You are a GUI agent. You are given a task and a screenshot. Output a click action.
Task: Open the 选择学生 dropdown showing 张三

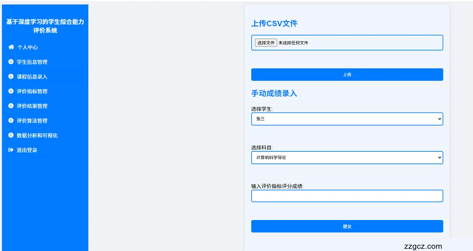coord(347,119)
